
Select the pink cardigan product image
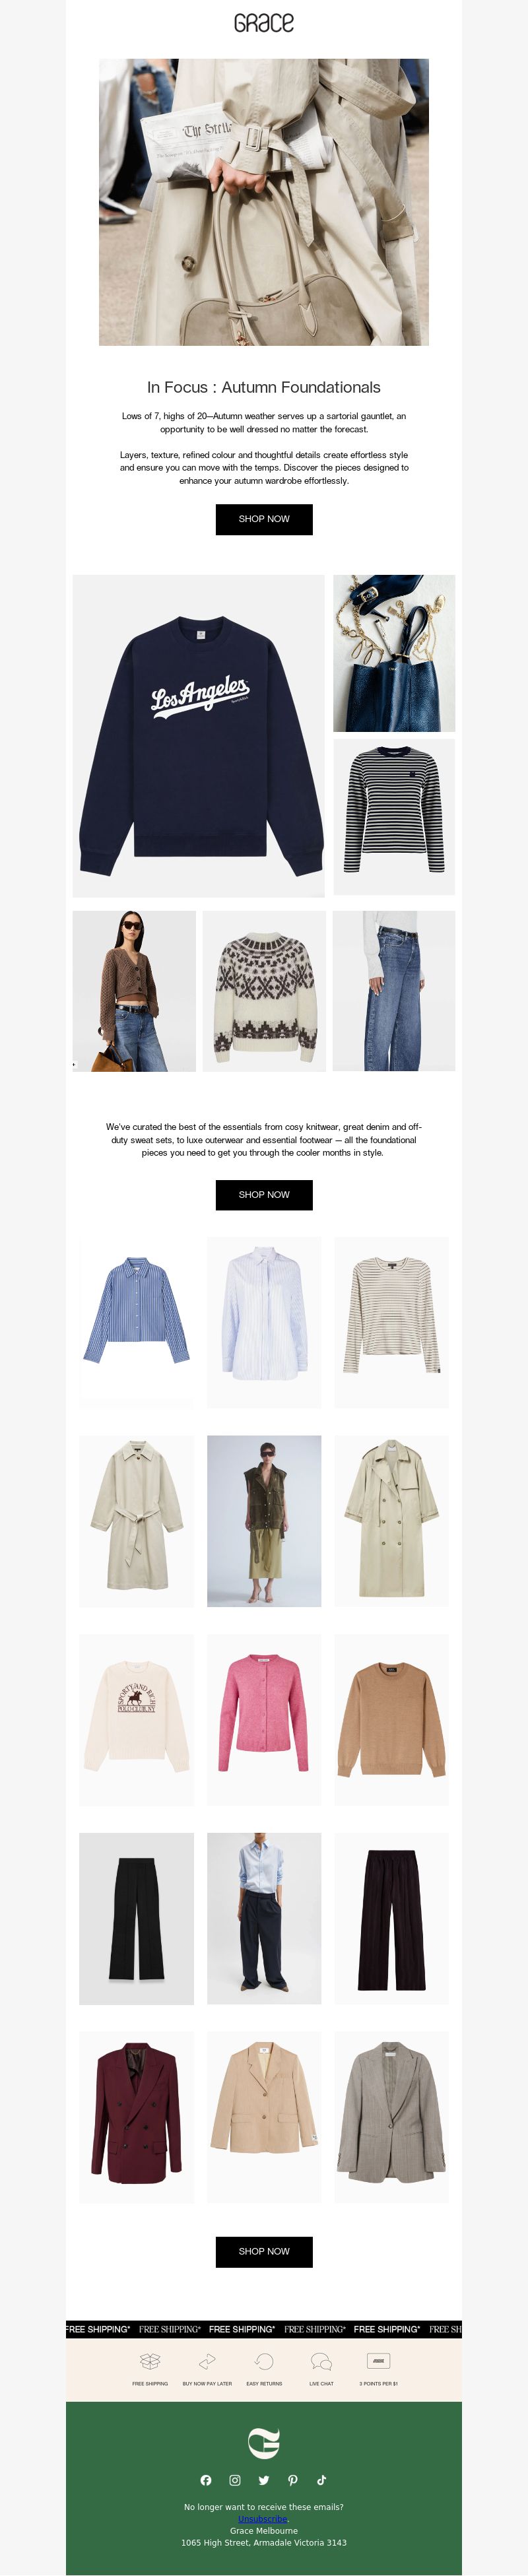coord(264,1720)
